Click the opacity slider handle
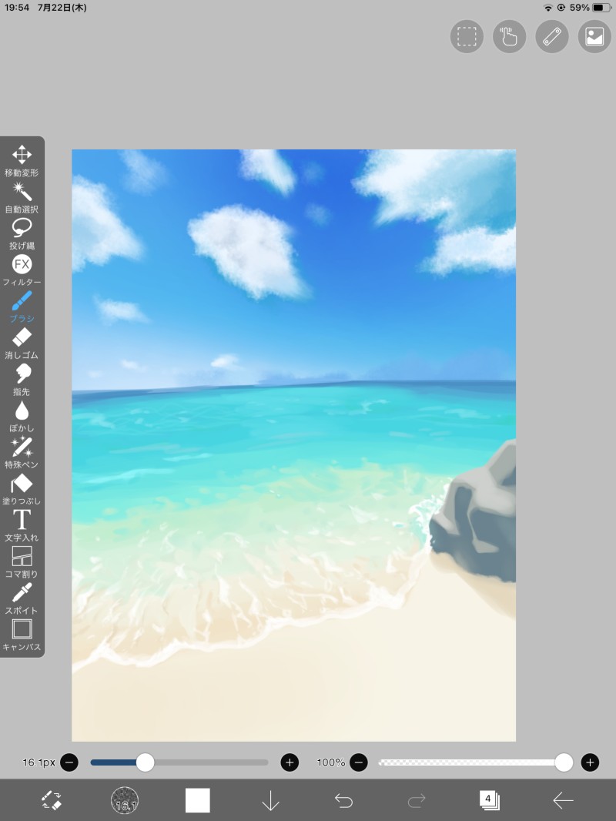Viewport: 616px width, 821px height. (x=564, y=762)
